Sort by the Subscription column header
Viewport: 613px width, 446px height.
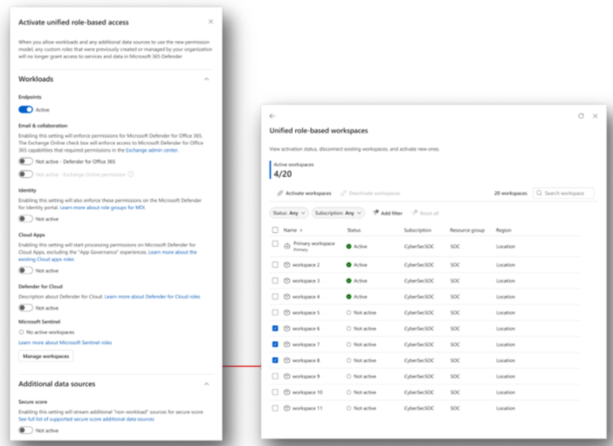417,230
